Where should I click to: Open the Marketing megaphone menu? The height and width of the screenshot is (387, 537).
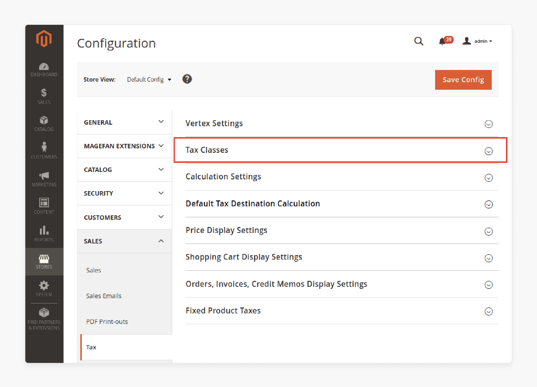click(x=44, y=179)
